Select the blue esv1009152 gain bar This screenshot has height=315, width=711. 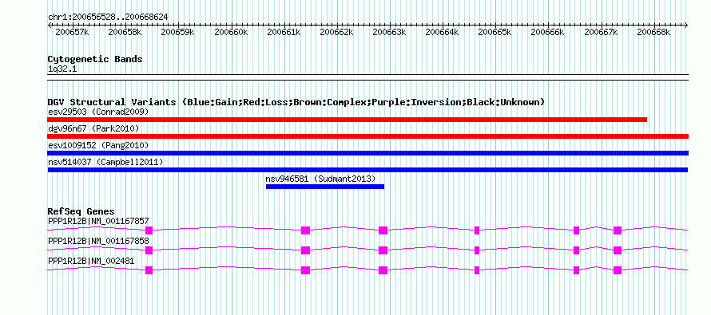(x=367, y=153)
